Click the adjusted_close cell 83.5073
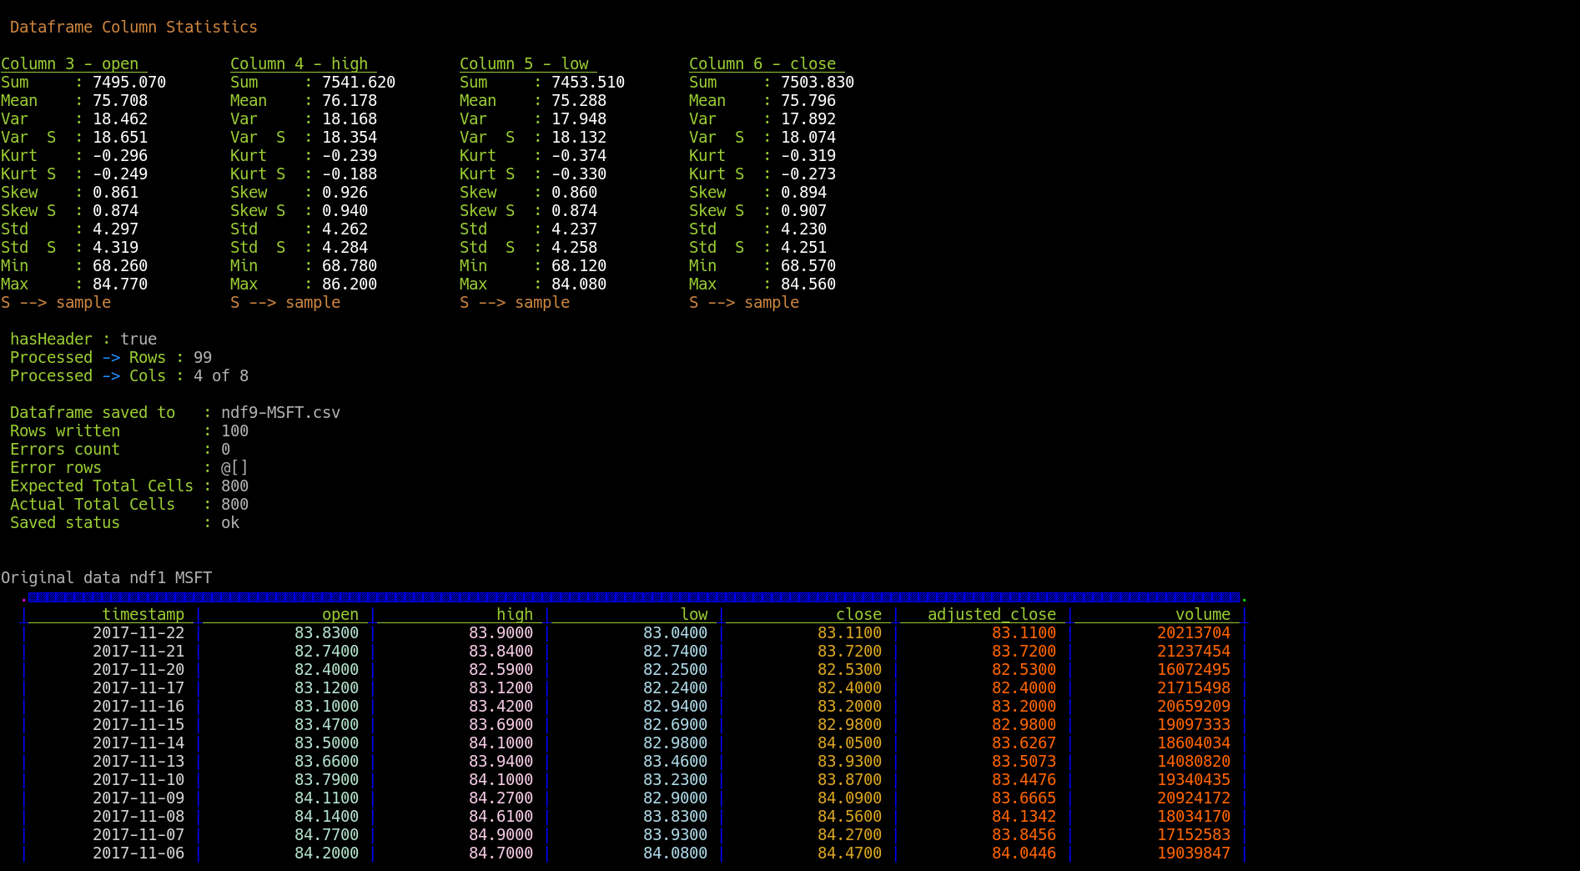This screenshot has height=871, width=1580. coord(1024,761)
